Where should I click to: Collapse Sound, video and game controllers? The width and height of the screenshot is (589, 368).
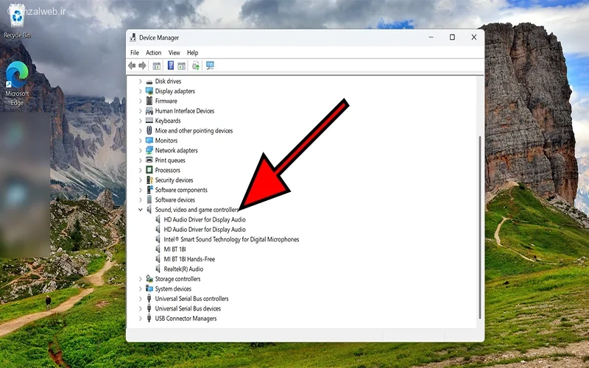pos(141,210)
